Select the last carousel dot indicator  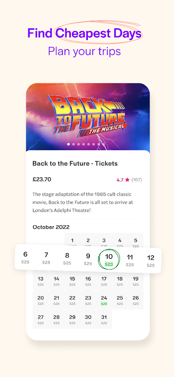99,144
